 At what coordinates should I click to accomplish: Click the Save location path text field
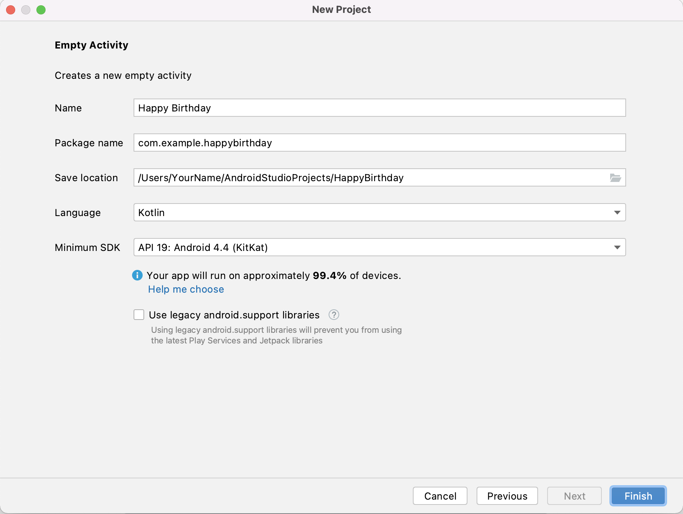(372, 178)
